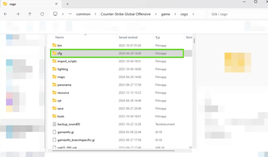Image resolution: width=268 pixels, height=157 pixels.
Task: Expand chevron after Counter-Strike Global Offensive
Action: point(156,14)
